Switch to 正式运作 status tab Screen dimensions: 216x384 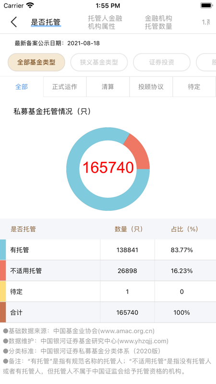[65, 87]
